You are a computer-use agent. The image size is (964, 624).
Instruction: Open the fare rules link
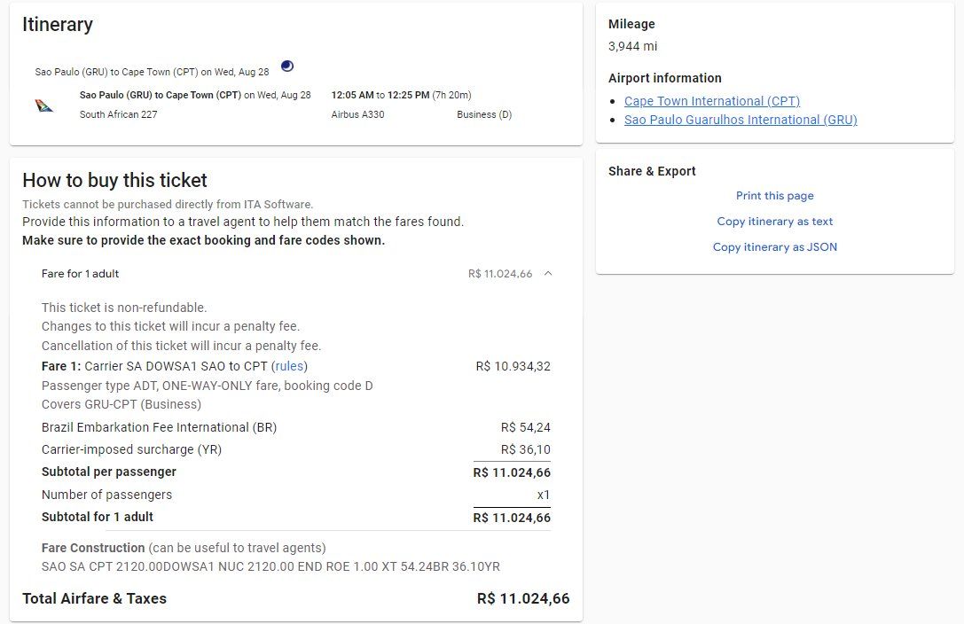pyautogui.click(x=290, y=366)
